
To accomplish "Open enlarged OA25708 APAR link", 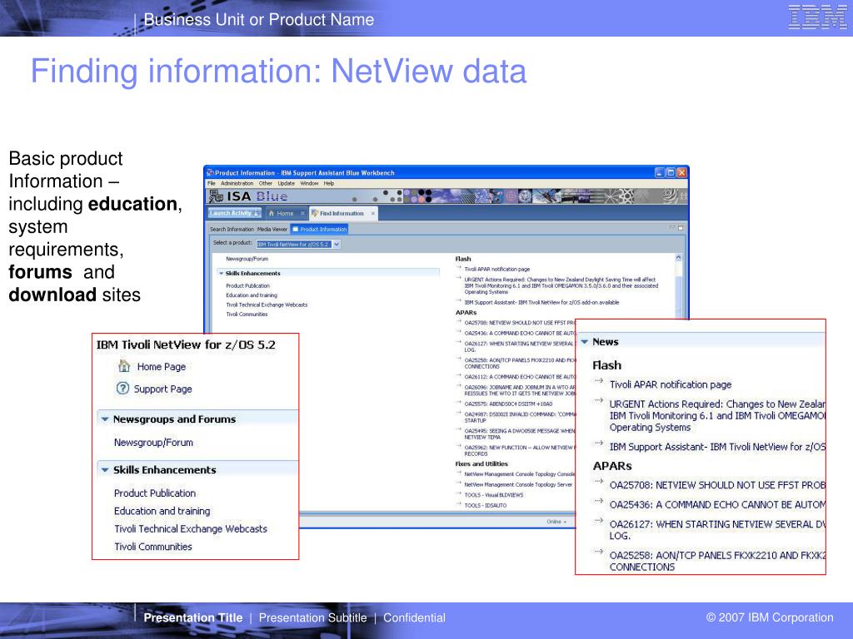I will (x=717, y=485).
